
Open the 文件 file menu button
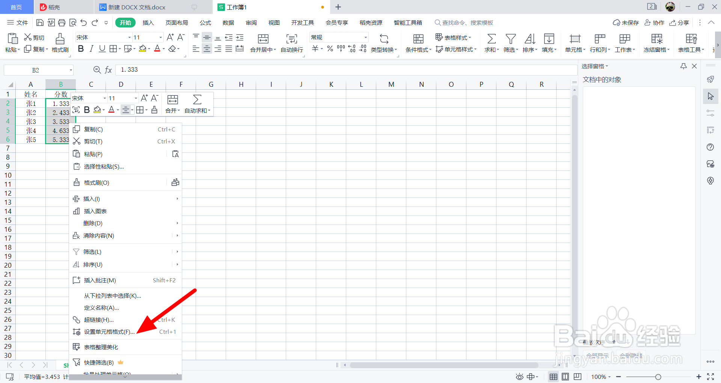(x=18, y=23)
